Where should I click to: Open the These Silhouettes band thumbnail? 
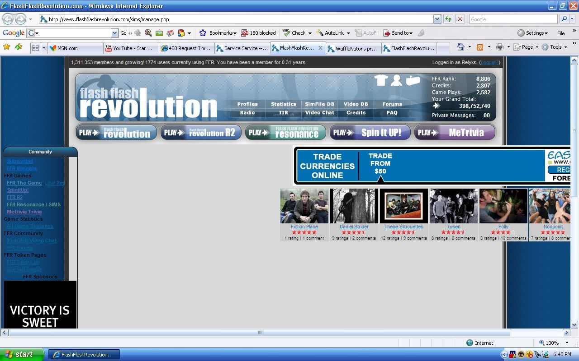(x=403, y=206)
